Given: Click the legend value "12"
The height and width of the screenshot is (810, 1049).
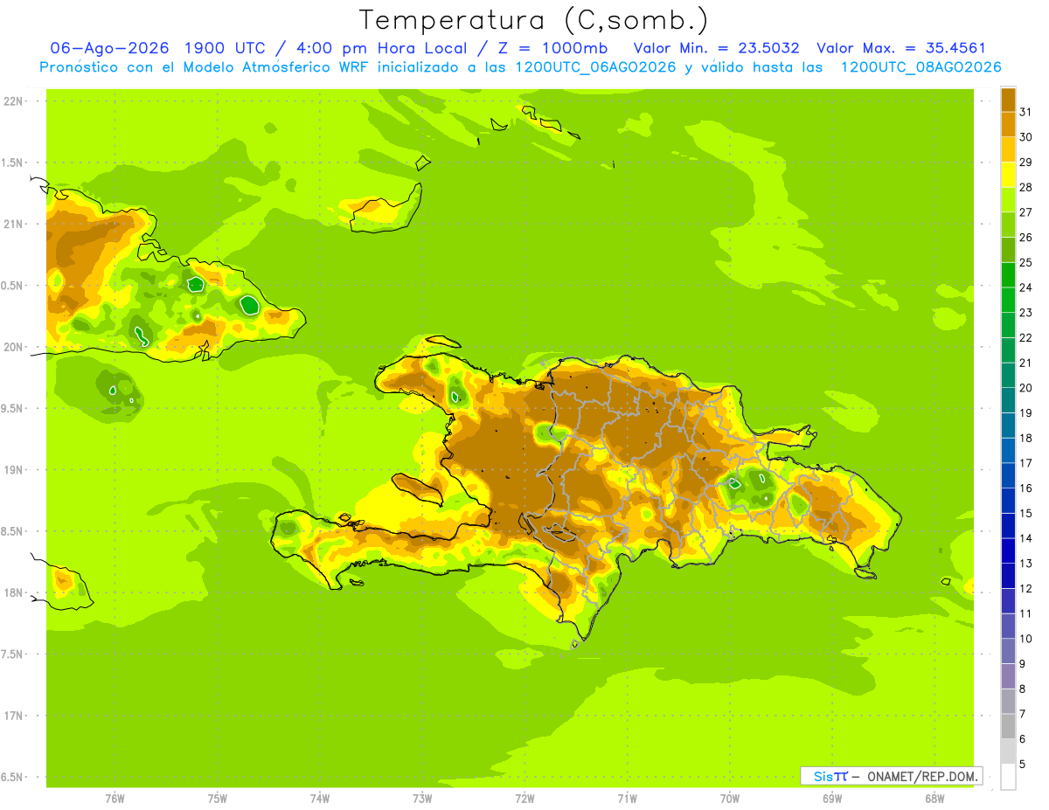Looking at the screenshot, I should 1026,589.
